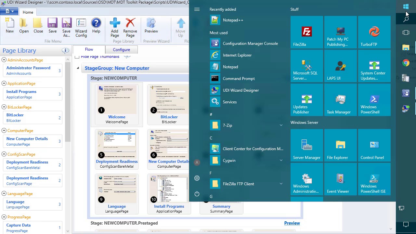Expand the FileZilla FTP Client folder
The width and height of the screenshot is (416, 234).
coord(281,184)
